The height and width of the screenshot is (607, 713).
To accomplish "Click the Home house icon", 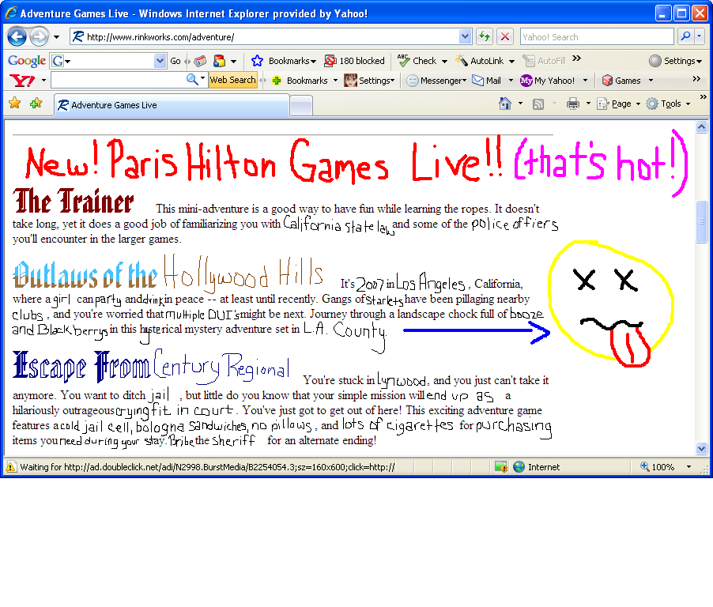I will coord(505,104).
